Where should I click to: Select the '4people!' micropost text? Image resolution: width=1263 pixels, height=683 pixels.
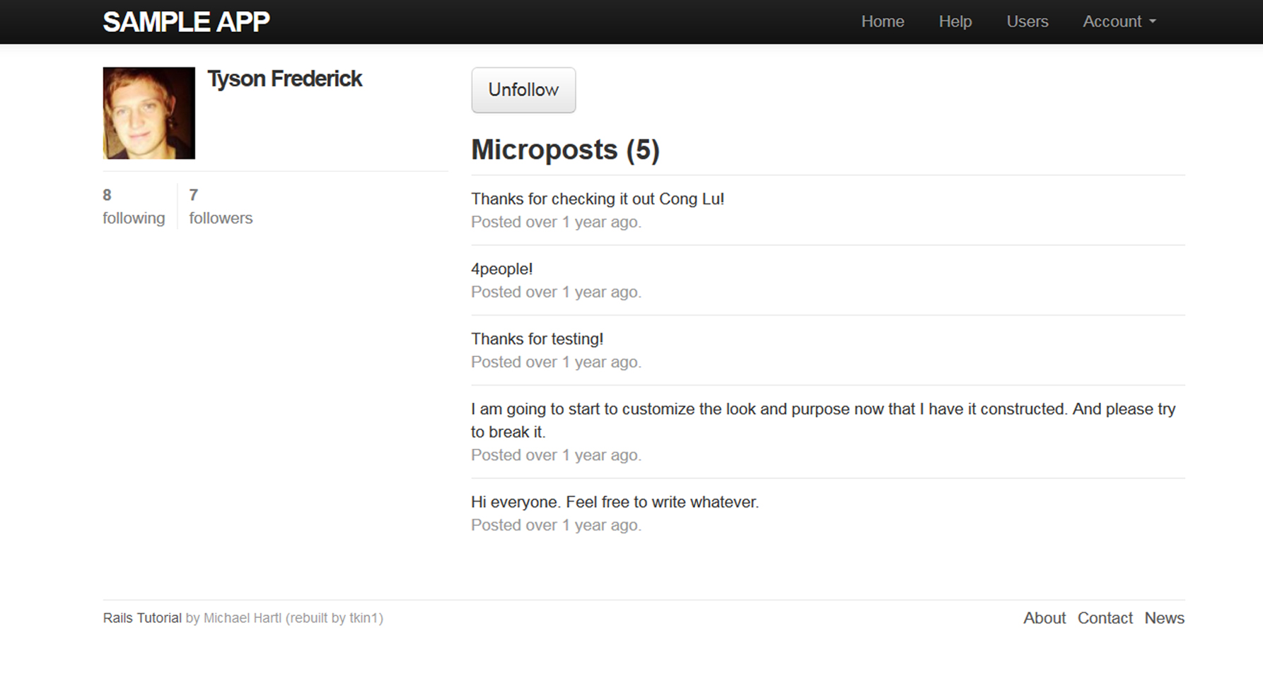501,269
